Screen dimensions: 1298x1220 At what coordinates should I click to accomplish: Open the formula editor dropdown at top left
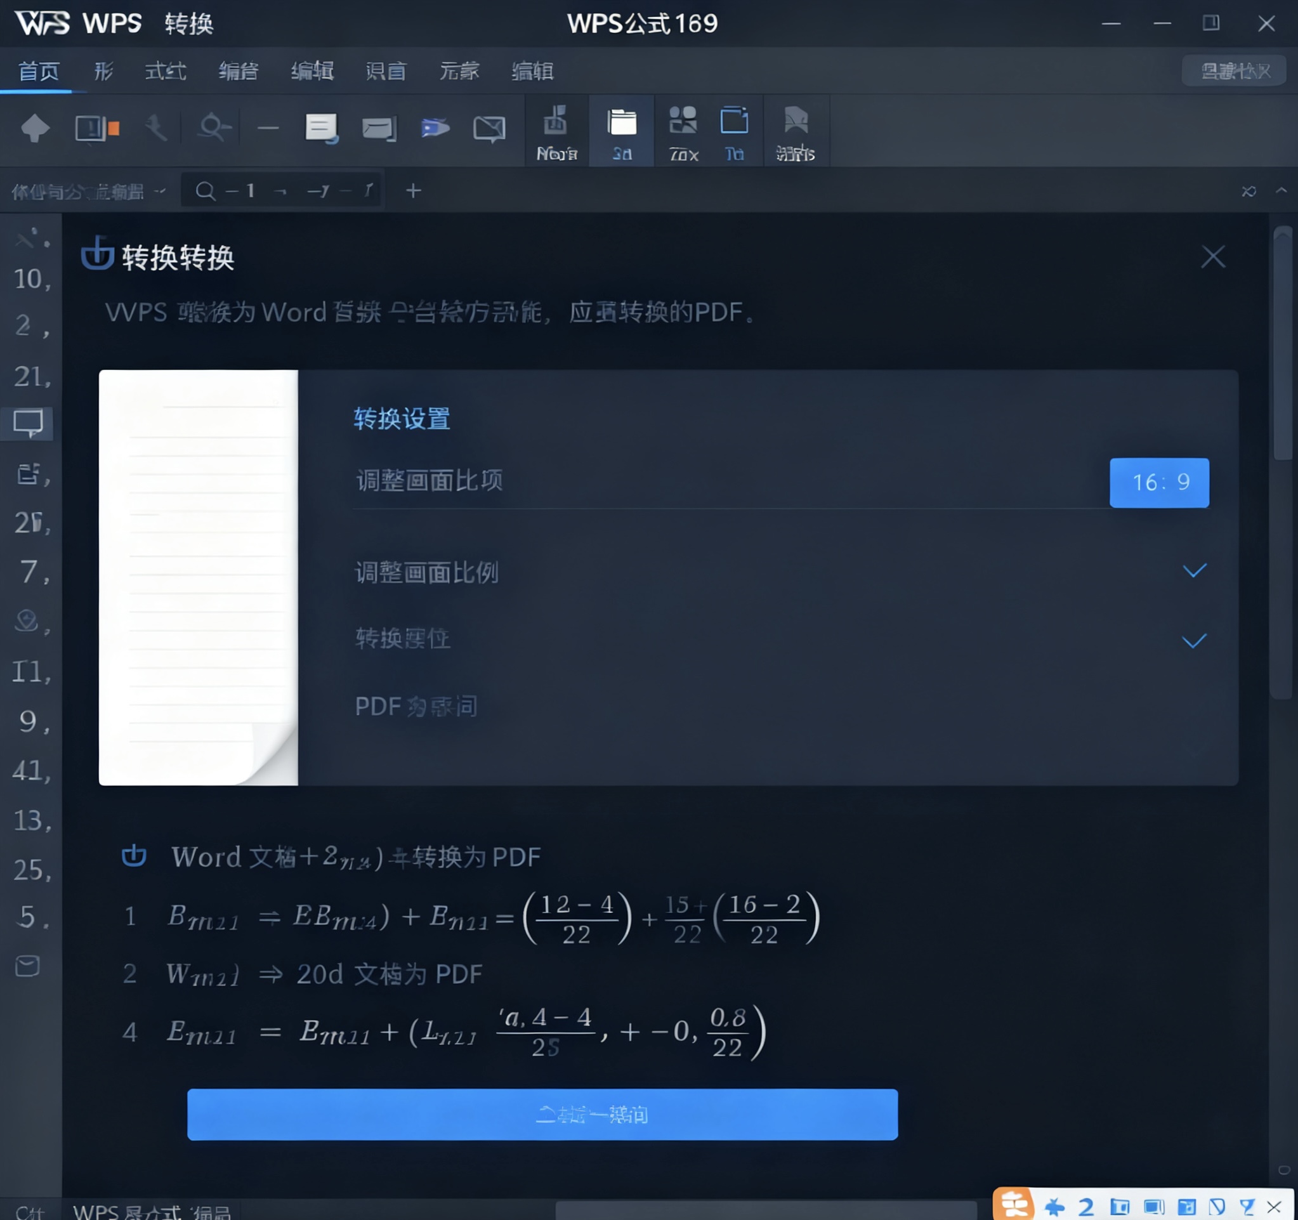pyautogui.click(x=88, y=191)
